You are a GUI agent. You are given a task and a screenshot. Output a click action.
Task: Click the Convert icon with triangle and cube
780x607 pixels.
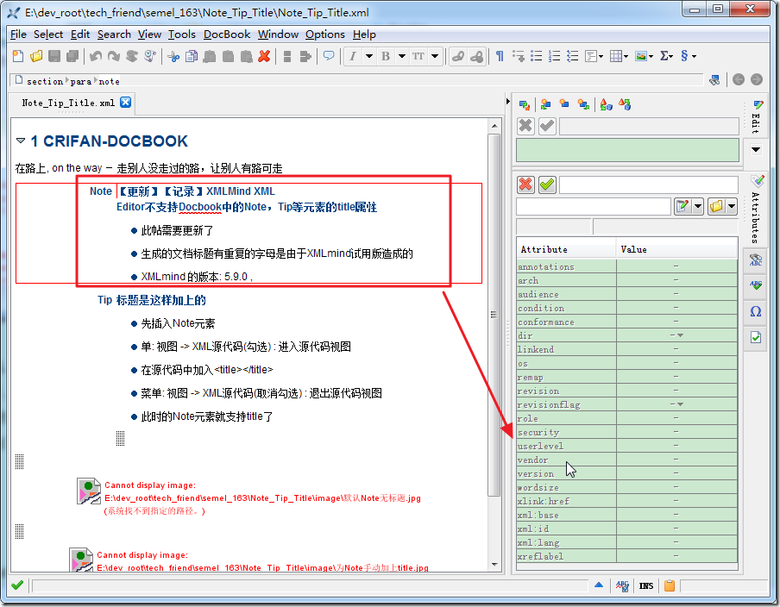click(606, 104)
